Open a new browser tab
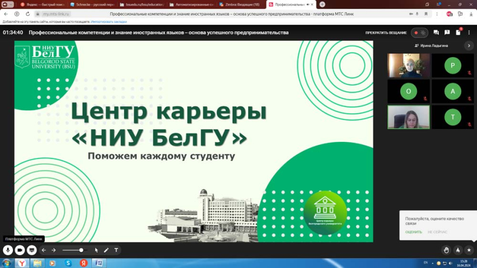Screen dimensions: 477x268 click(322, 4)
